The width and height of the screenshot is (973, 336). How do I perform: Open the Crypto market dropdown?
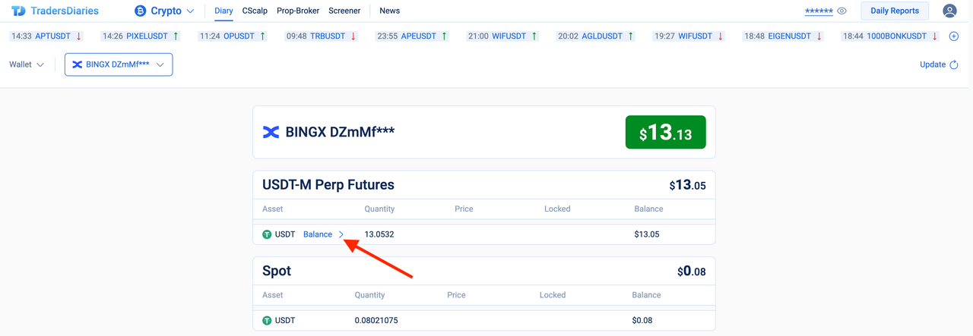[165, 11]
